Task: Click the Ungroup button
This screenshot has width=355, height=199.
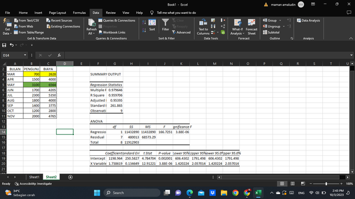Action: click(272, 27)
